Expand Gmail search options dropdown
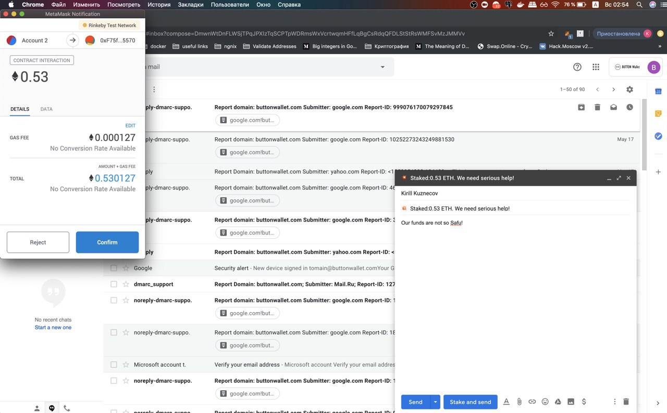This screenshot has height=413, width=667. (x=382, y=67)
